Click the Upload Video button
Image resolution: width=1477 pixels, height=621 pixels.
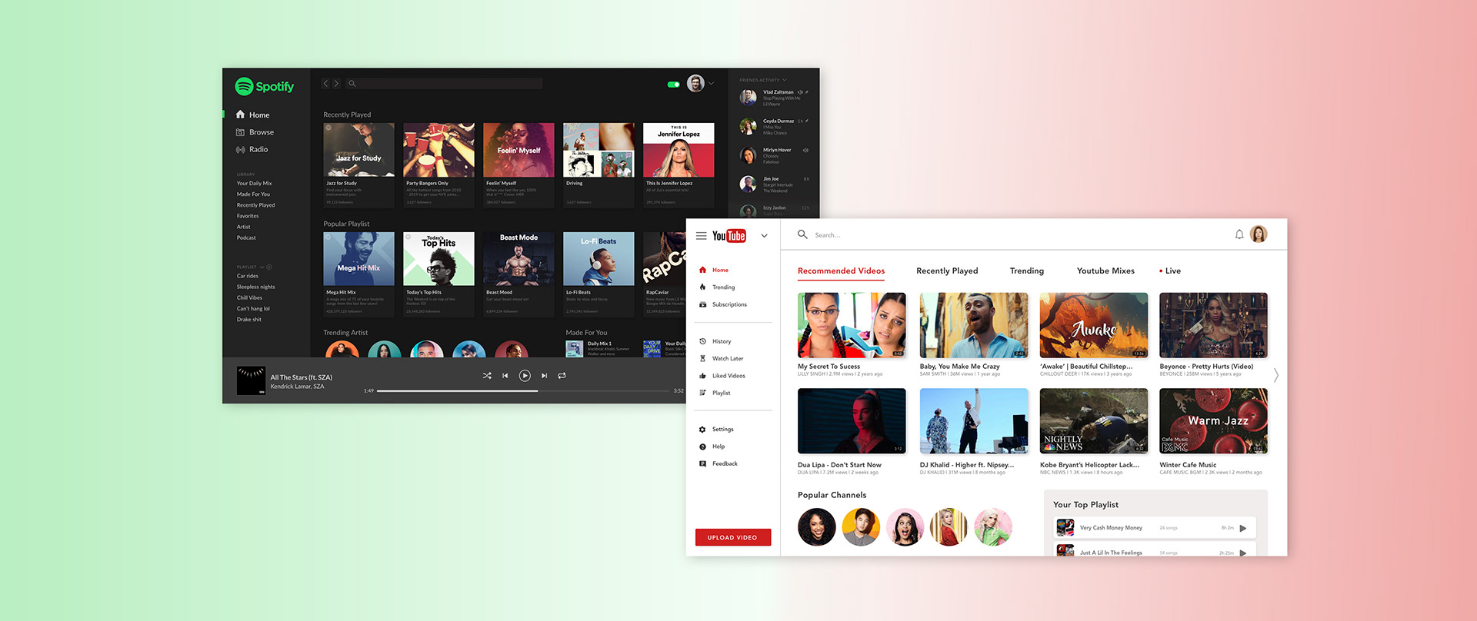pos(733,537)
